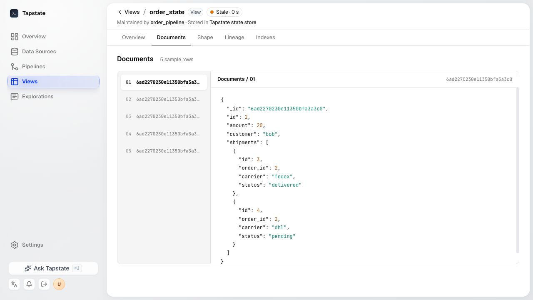533x300 pixels.
Task: Click the "pending" status value
Action: (x=282, y=236)
